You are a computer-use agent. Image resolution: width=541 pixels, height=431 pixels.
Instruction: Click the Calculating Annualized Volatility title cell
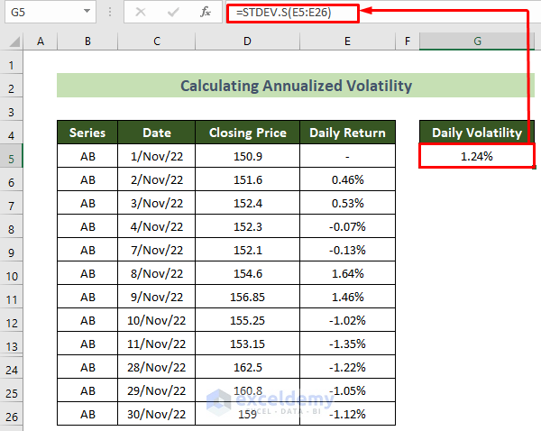(x=296, y=86)
